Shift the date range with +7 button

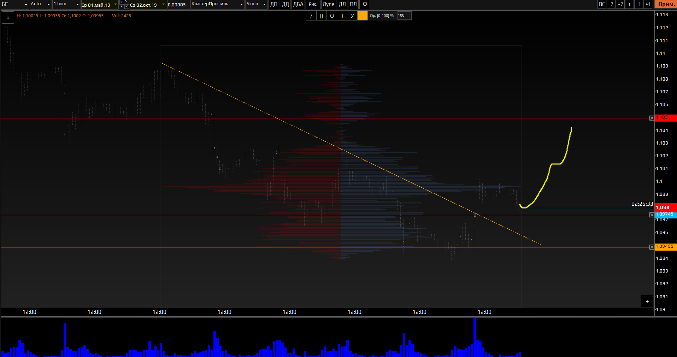[x=620, y=4]
